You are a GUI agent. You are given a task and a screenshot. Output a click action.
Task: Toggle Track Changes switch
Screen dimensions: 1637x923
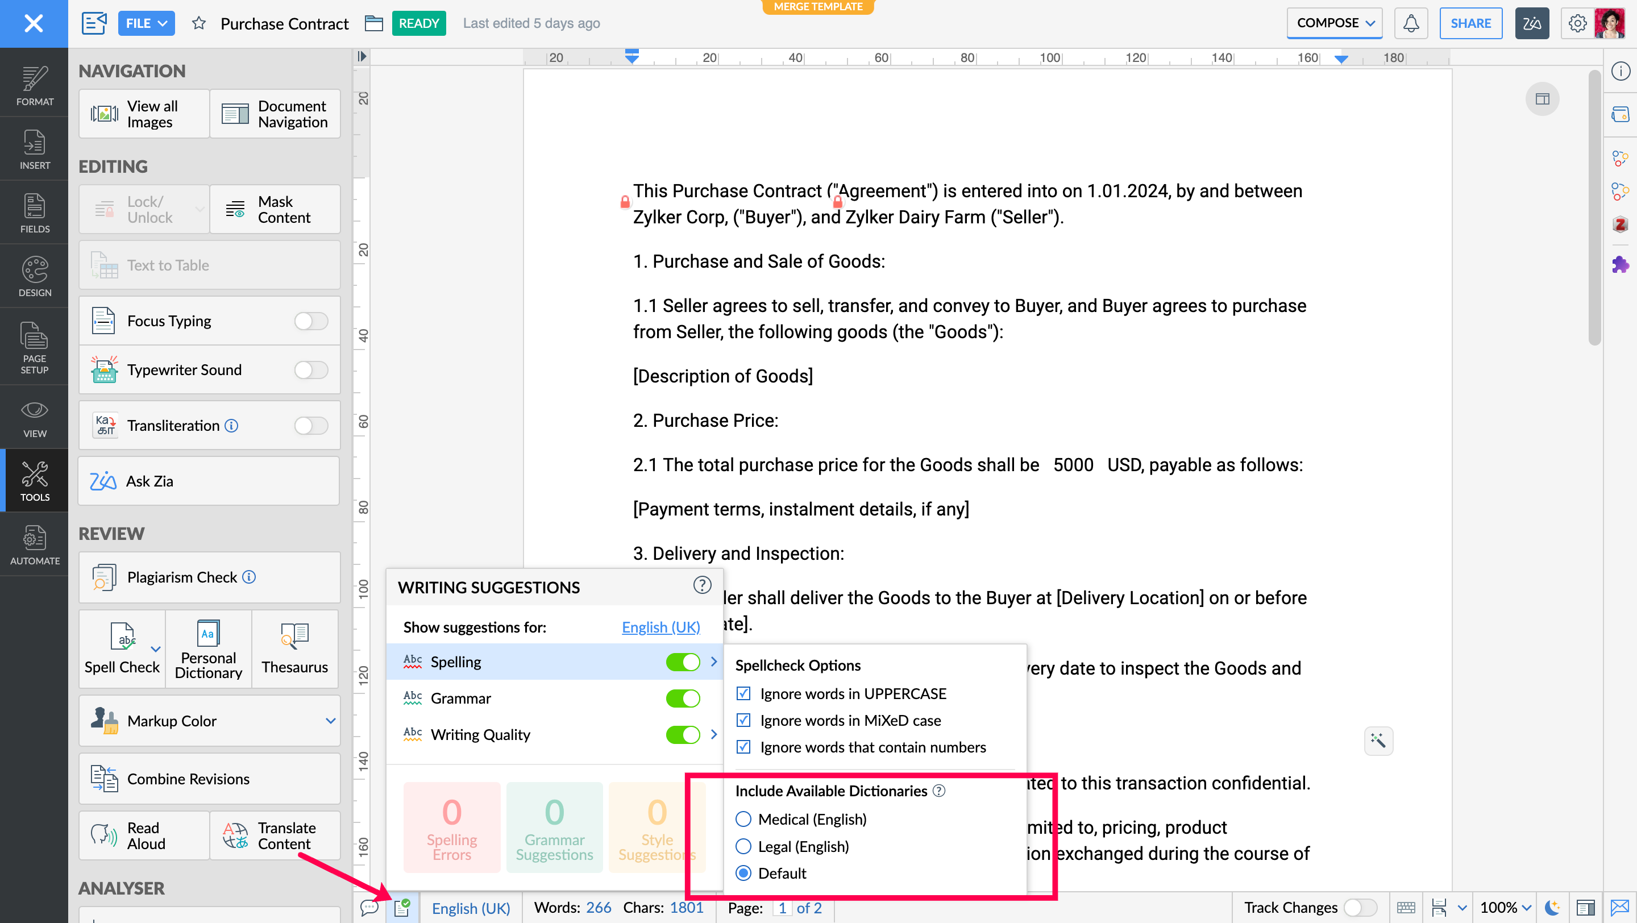click(x=1360, y=908)
